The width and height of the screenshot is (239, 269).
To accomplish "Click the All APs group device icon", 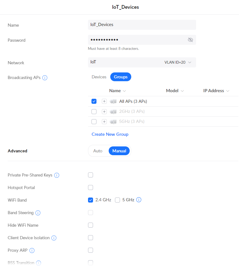I will (x=113, y=101).
